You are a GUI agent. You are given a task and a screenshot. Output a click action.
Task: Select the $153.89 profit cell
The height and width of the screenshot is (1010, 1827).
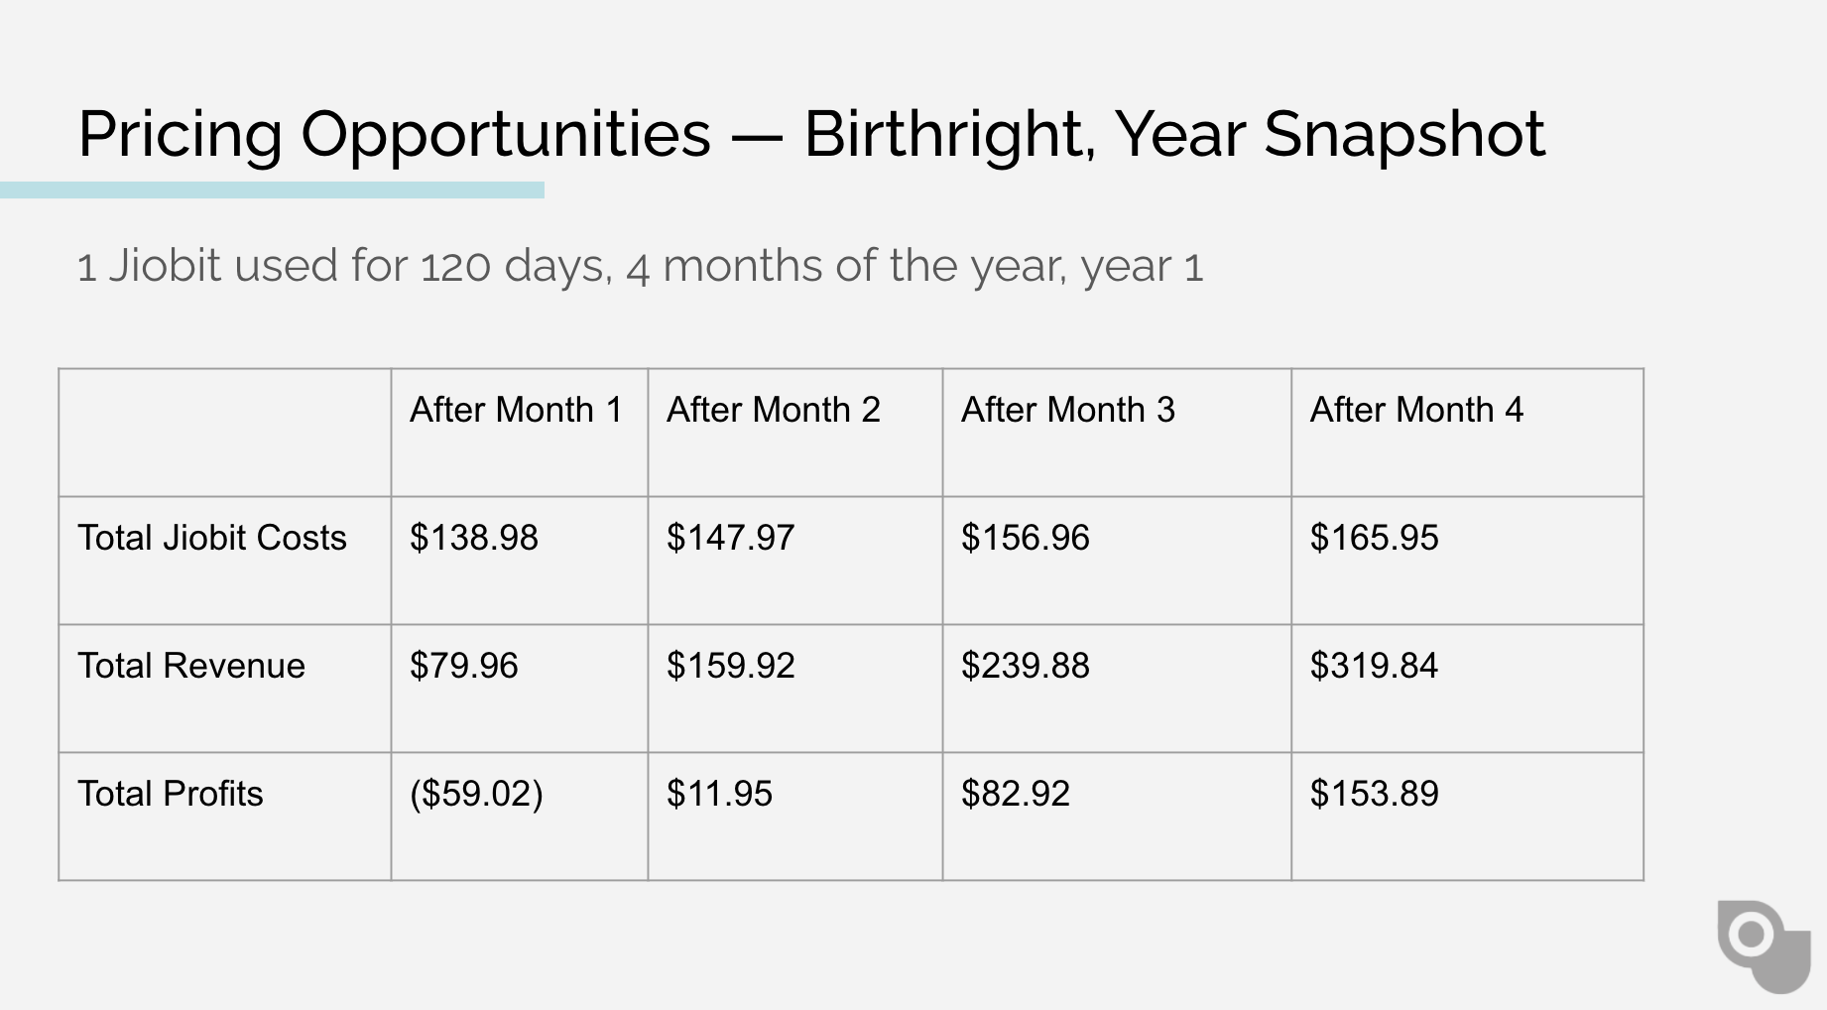point(1468,817)
